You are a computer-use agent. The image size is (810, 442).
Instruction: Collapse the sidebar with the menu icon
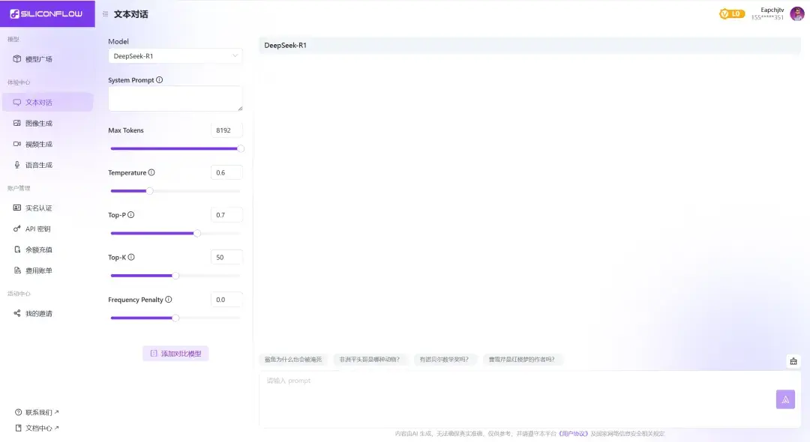tap(106, 14)
